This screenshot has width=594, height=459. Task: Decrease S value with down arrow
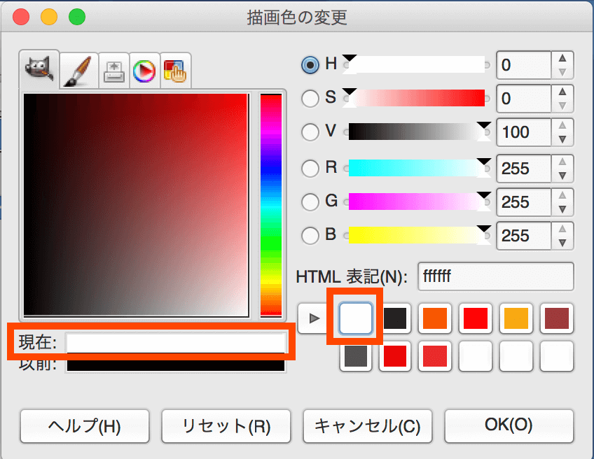point(562,106)
